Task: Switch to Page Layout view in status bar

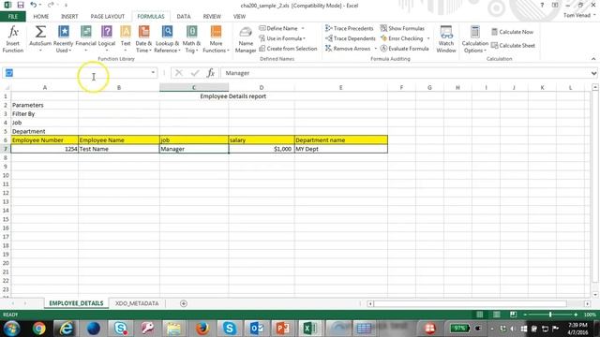Action: click(x=496, y=315)
